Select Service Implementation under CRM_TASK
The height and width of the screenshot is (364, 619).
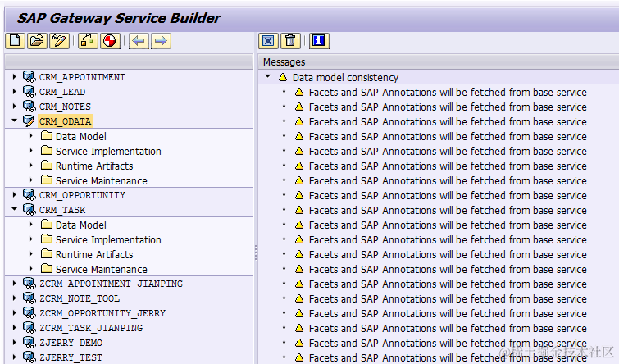coord(108,239)
